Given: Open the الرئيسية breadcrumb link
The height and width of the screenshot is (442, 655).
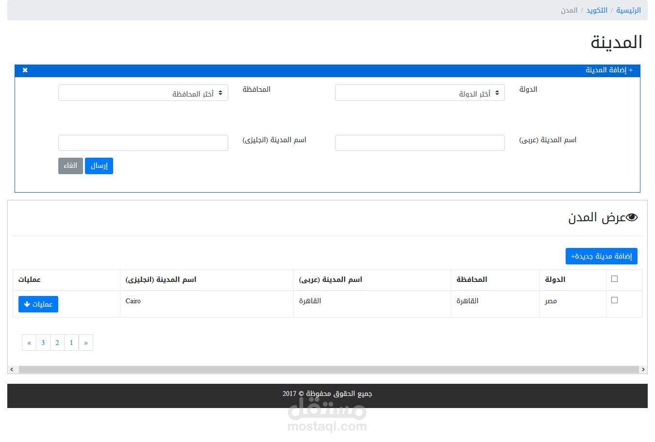Looking at the screenshot, I should click(x=628, y=10).
